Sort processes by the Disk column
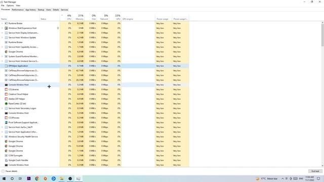 [x=91, y=17]
